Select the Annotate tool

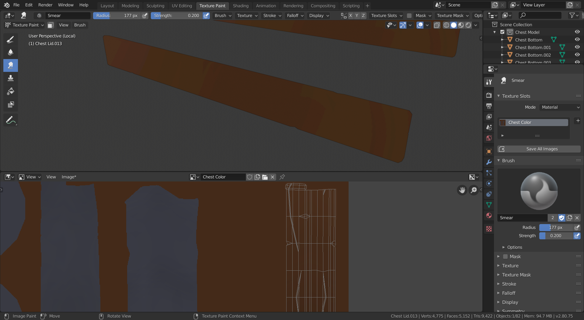pyautogui.click(x=10, y=120)
